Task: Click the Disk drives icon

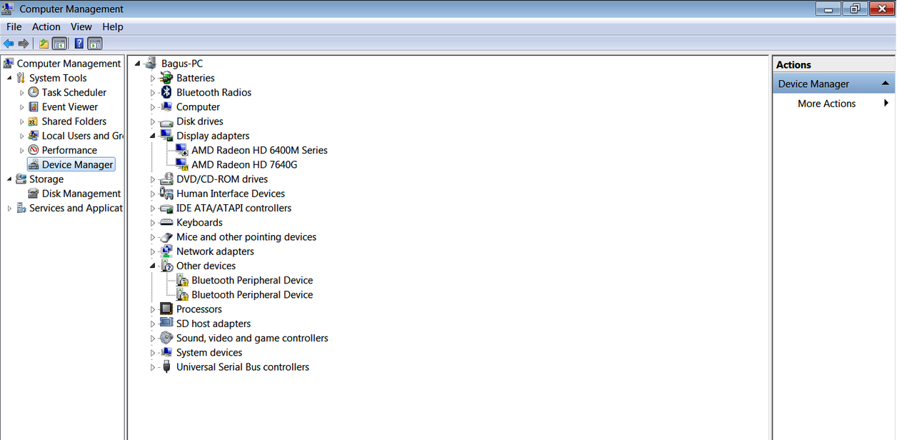Action: (x=166, y=122)
